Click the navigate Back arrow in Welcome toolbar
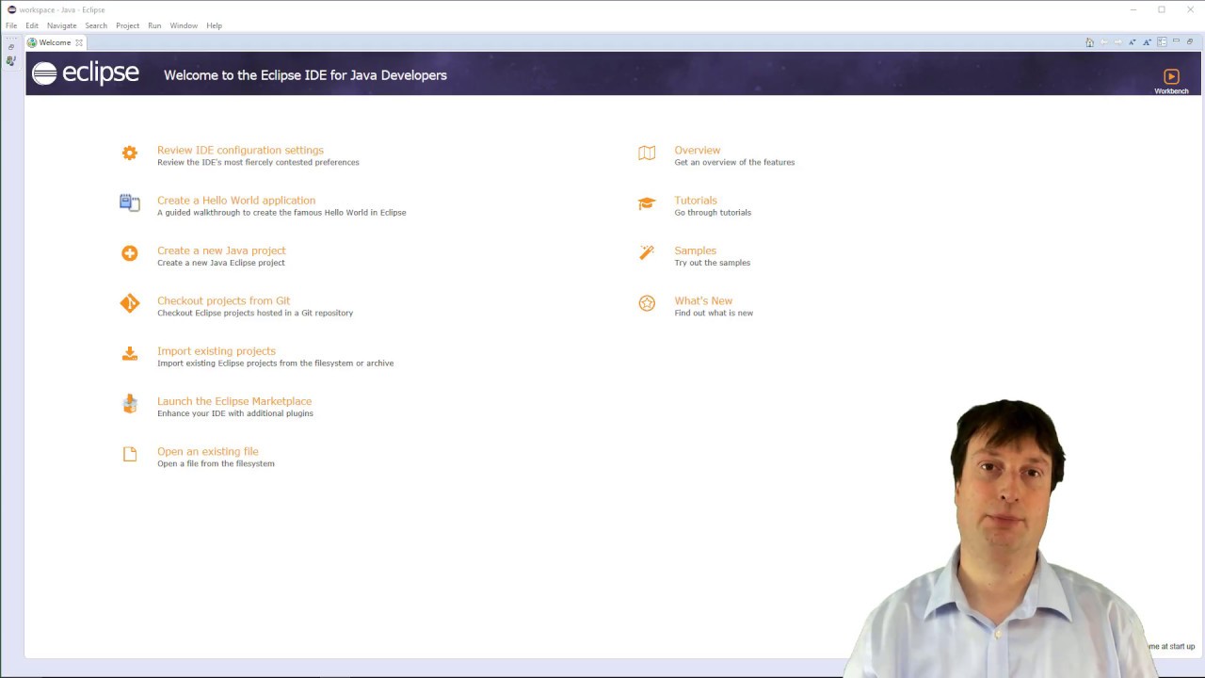This screenshot has height=678, width=1205. 1103,42
